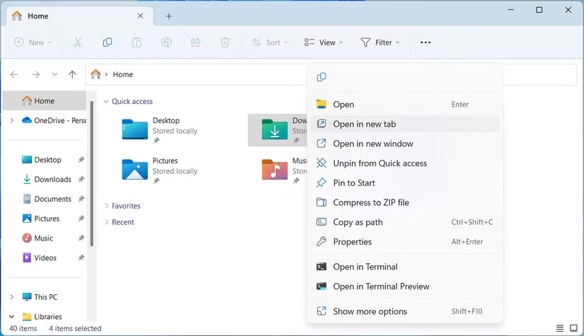This screenshot has height=336, width=584.
Task: Click the Rename icon in the toolbar
Action: coord(166,42)
